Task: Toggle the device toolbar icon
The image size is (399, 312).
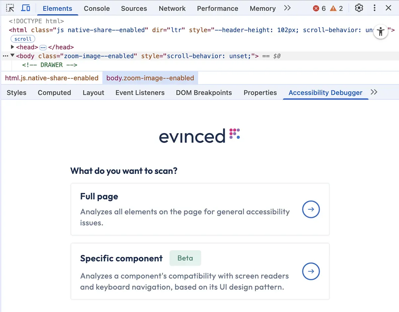Action: click(x=26, y=8)
